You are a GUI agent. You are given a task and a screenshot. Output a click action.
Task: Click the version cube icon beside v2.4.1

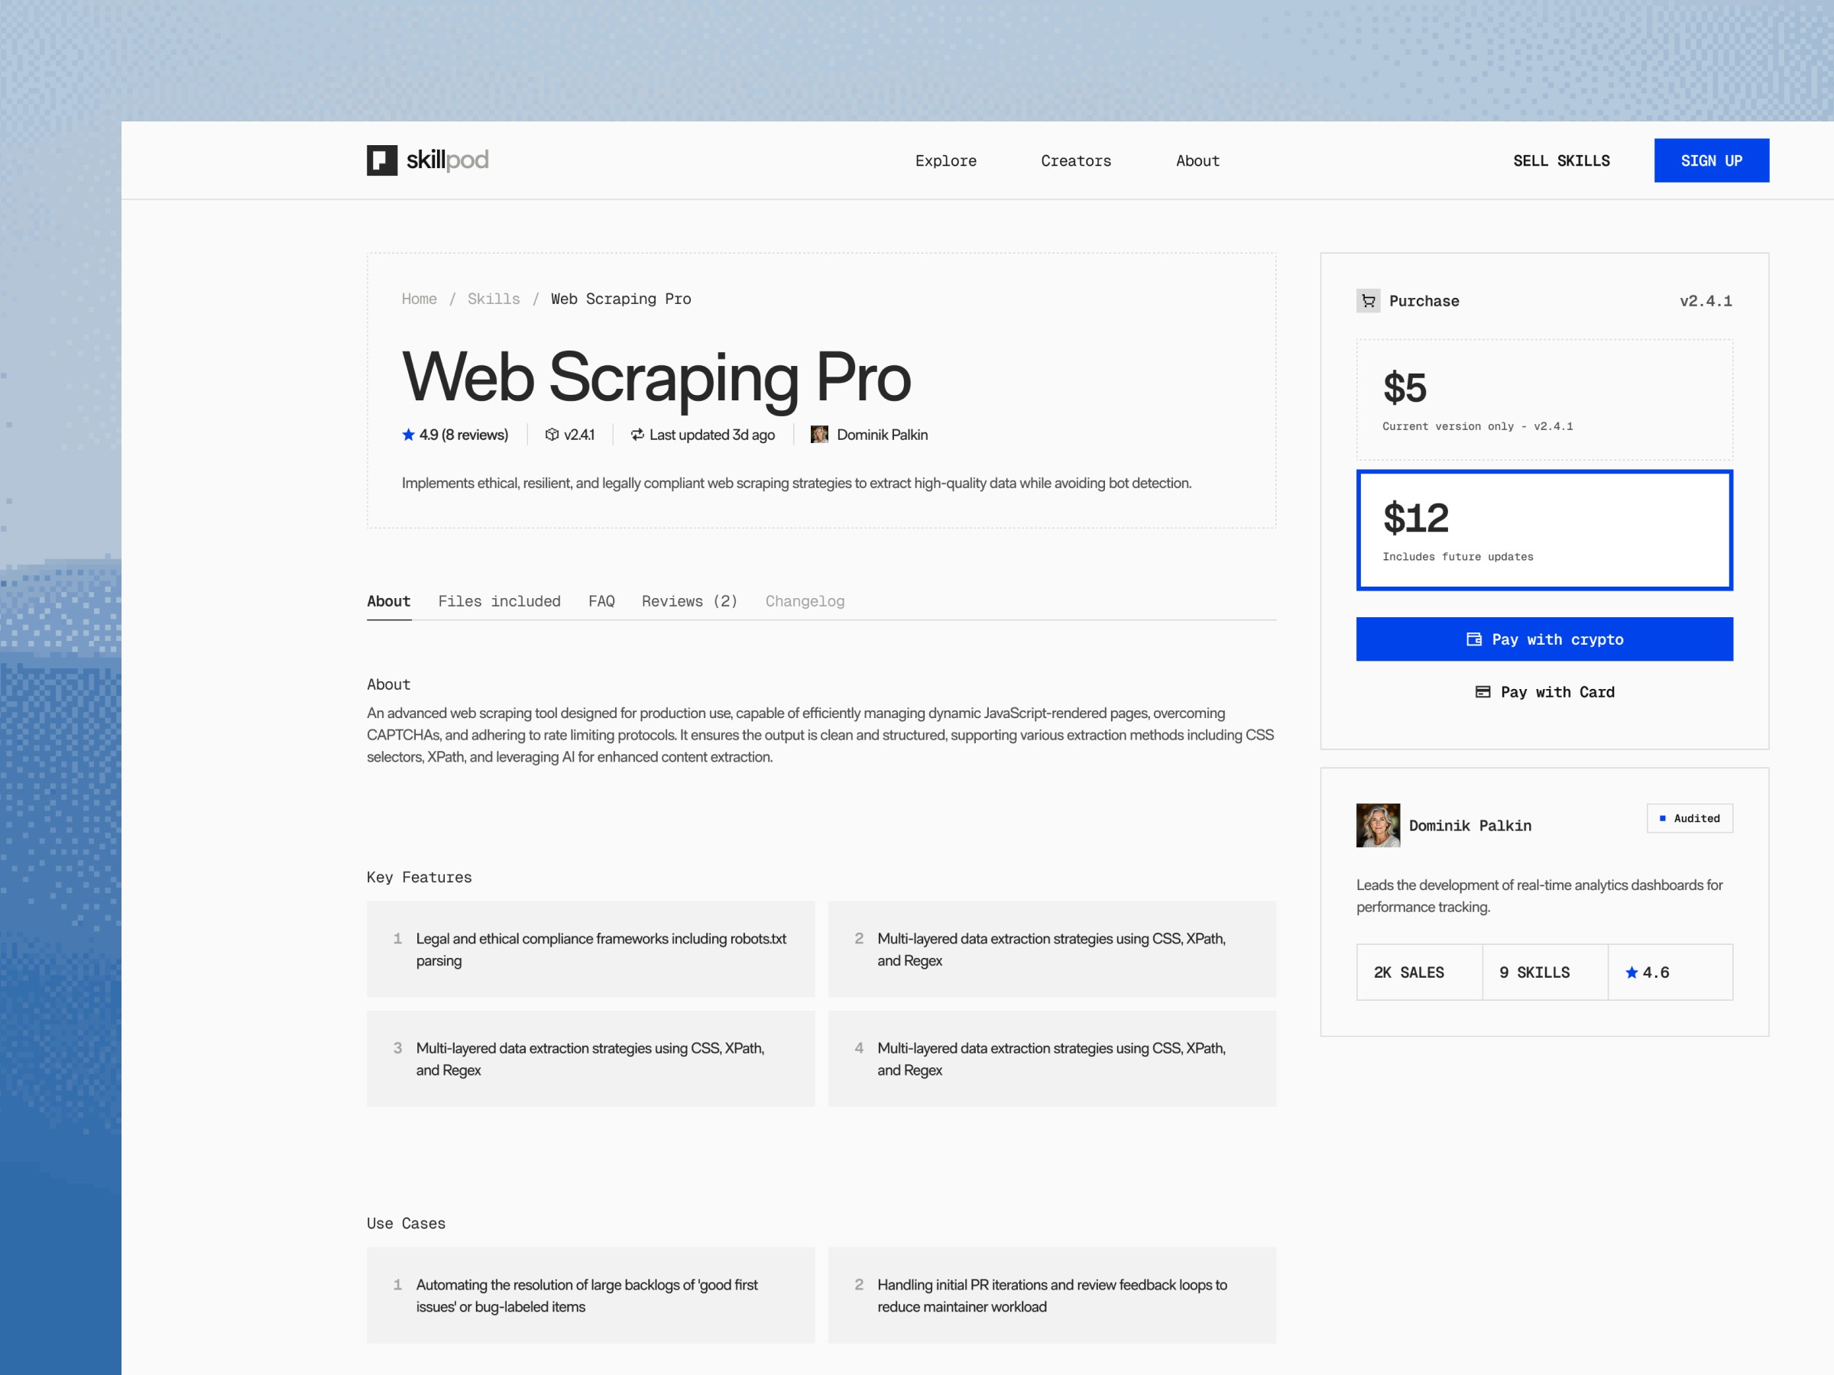coord(552,435)
